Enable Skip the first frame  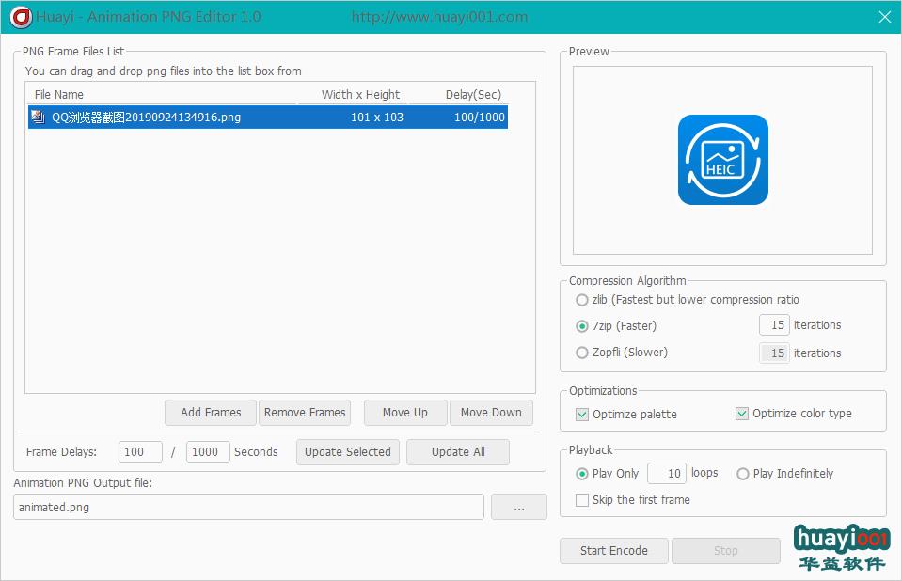pos(582,500)
